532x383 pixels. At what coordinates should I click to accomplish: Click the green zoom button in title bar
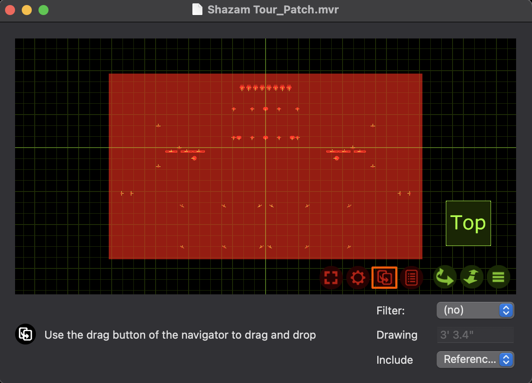43,10
